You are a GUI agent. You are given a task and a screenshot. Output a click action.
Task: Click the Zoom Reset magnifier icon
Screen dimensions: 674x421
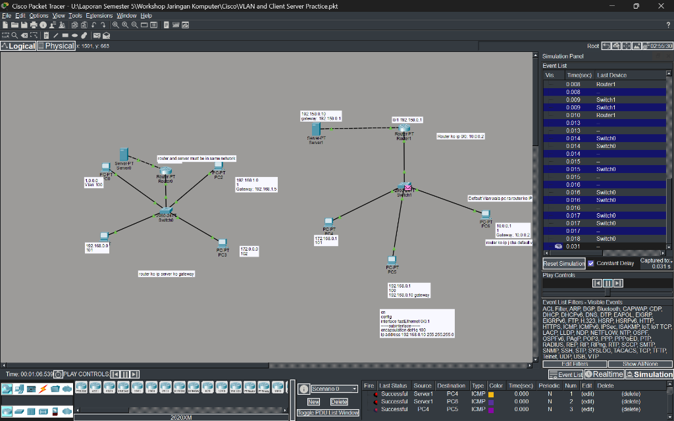point(124,25)
